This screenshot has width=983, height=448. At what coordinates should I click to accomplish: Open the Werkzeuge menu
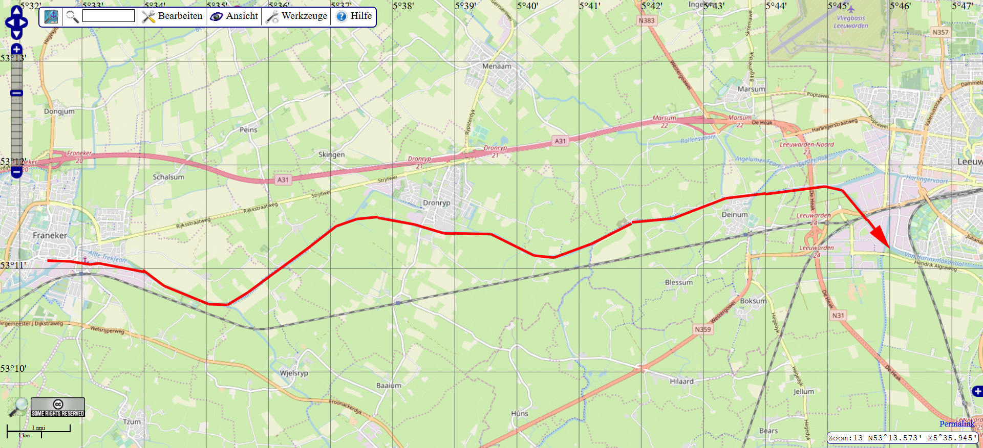pos(296,16)
